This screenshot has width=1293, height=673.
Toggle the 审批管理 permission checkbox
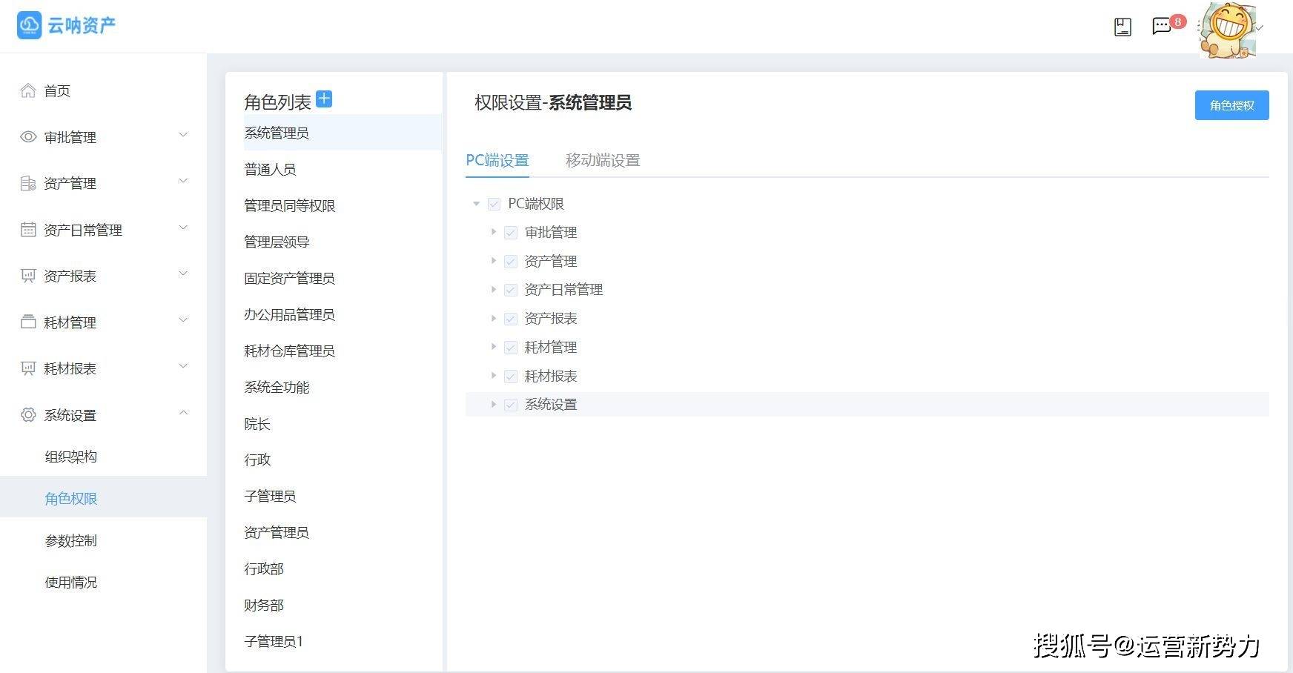click(511, 233)
